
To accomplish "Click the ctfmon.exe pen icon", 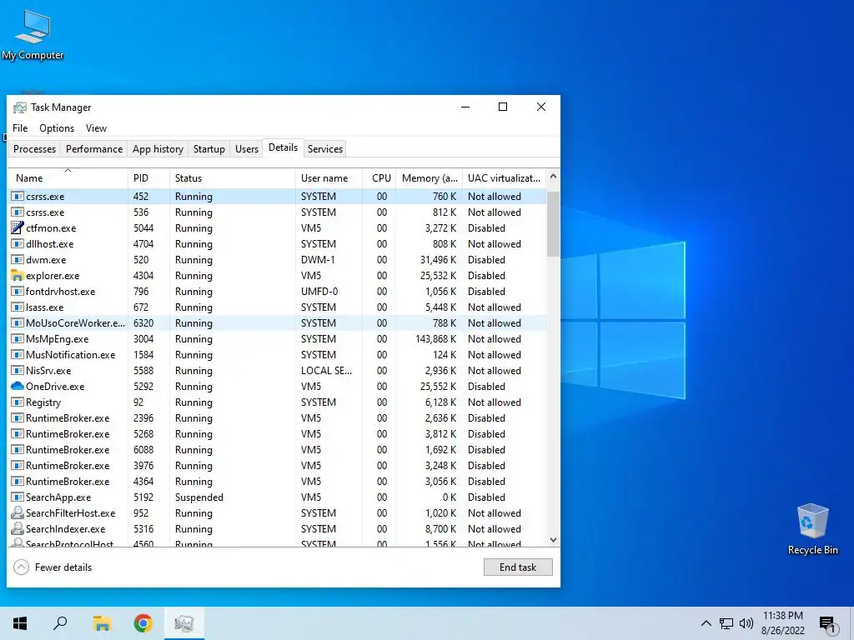I will (18, 228).
